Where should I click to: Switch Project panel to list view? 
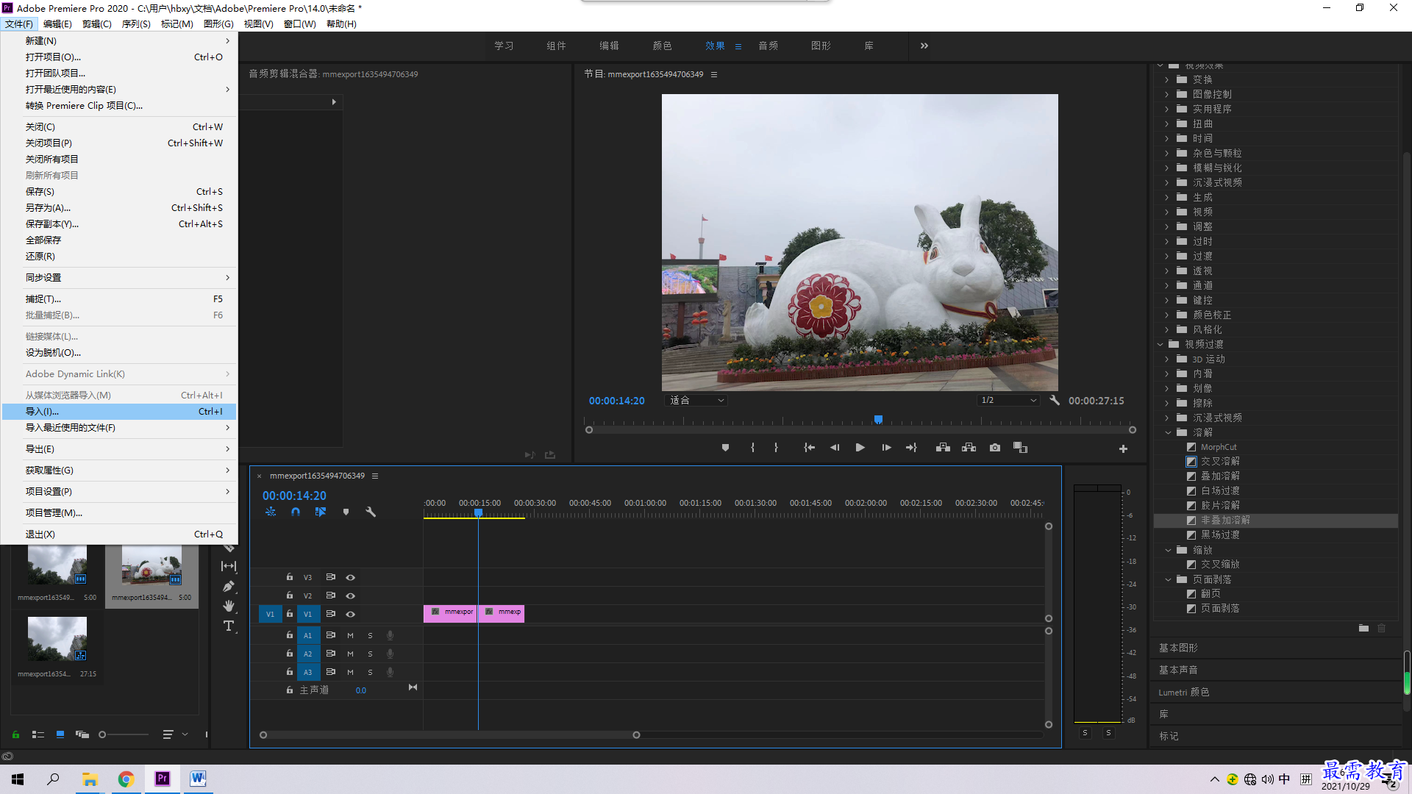[x=38, y=734]
